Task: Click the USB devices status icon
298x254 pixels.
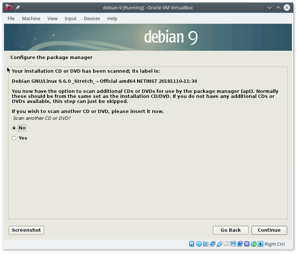Action: [219, 244]
